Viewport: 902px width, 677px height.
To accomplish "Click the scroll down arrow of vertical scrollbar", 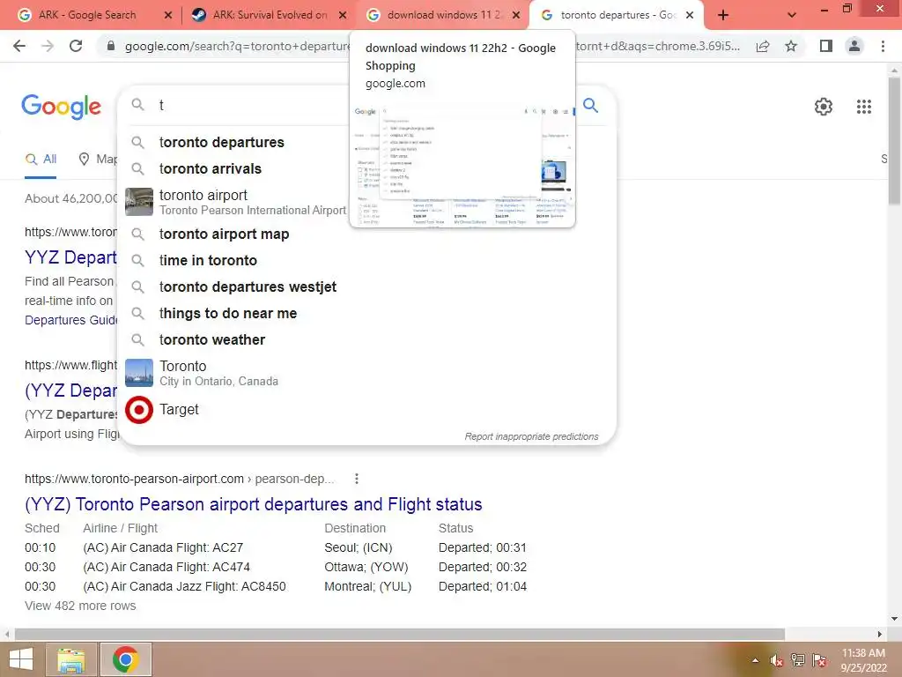I will 894,620.
